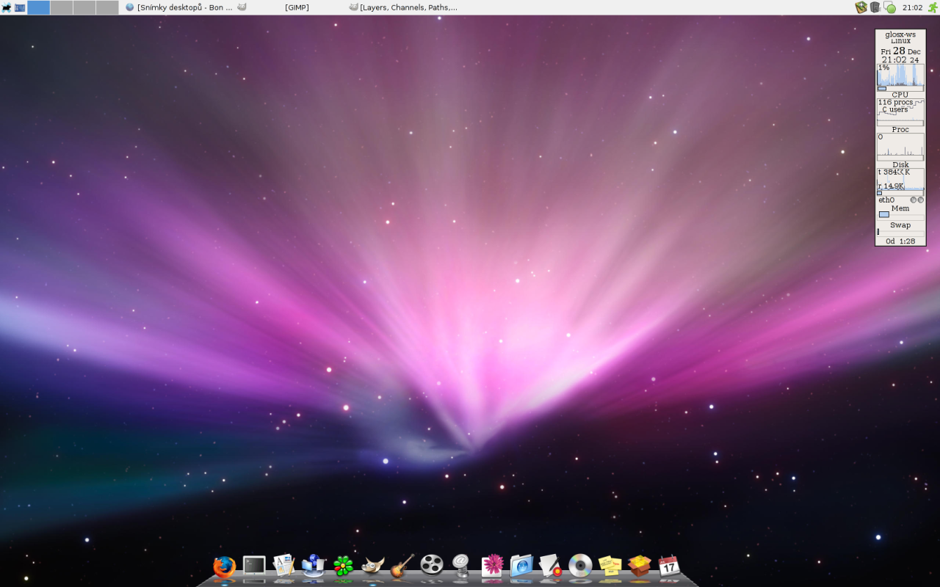
Task: Click the clock showing 21:02 in panel
Action: pos(913,7)
